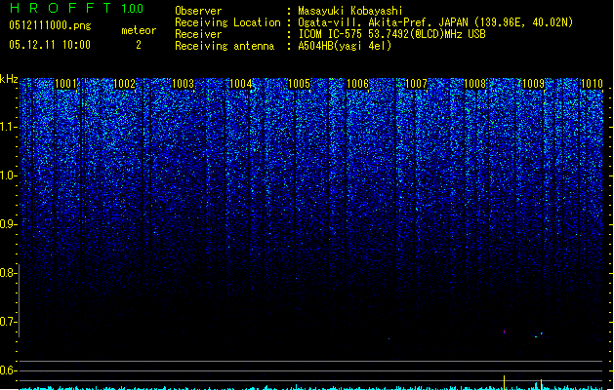Click the 0.7 kHz axis tick label
This screenshot has width=614, height=390.
pyautogui.click(x=8, y=322)
